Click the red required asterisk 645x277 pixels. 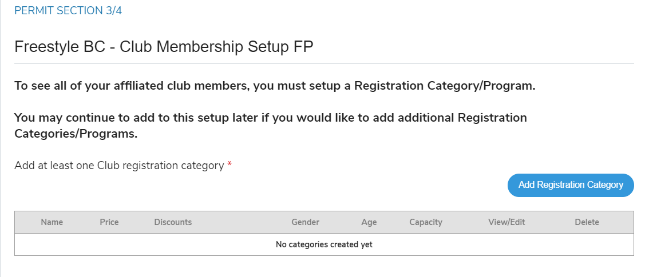(229, 166)
